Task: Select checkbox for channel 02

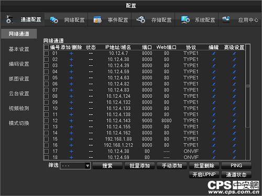Action: pyautogui.click(x=46, y=60)
